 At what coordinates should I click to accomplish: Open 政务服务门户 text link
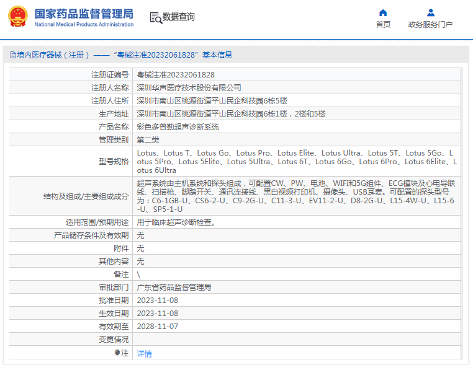coord(430,24)
